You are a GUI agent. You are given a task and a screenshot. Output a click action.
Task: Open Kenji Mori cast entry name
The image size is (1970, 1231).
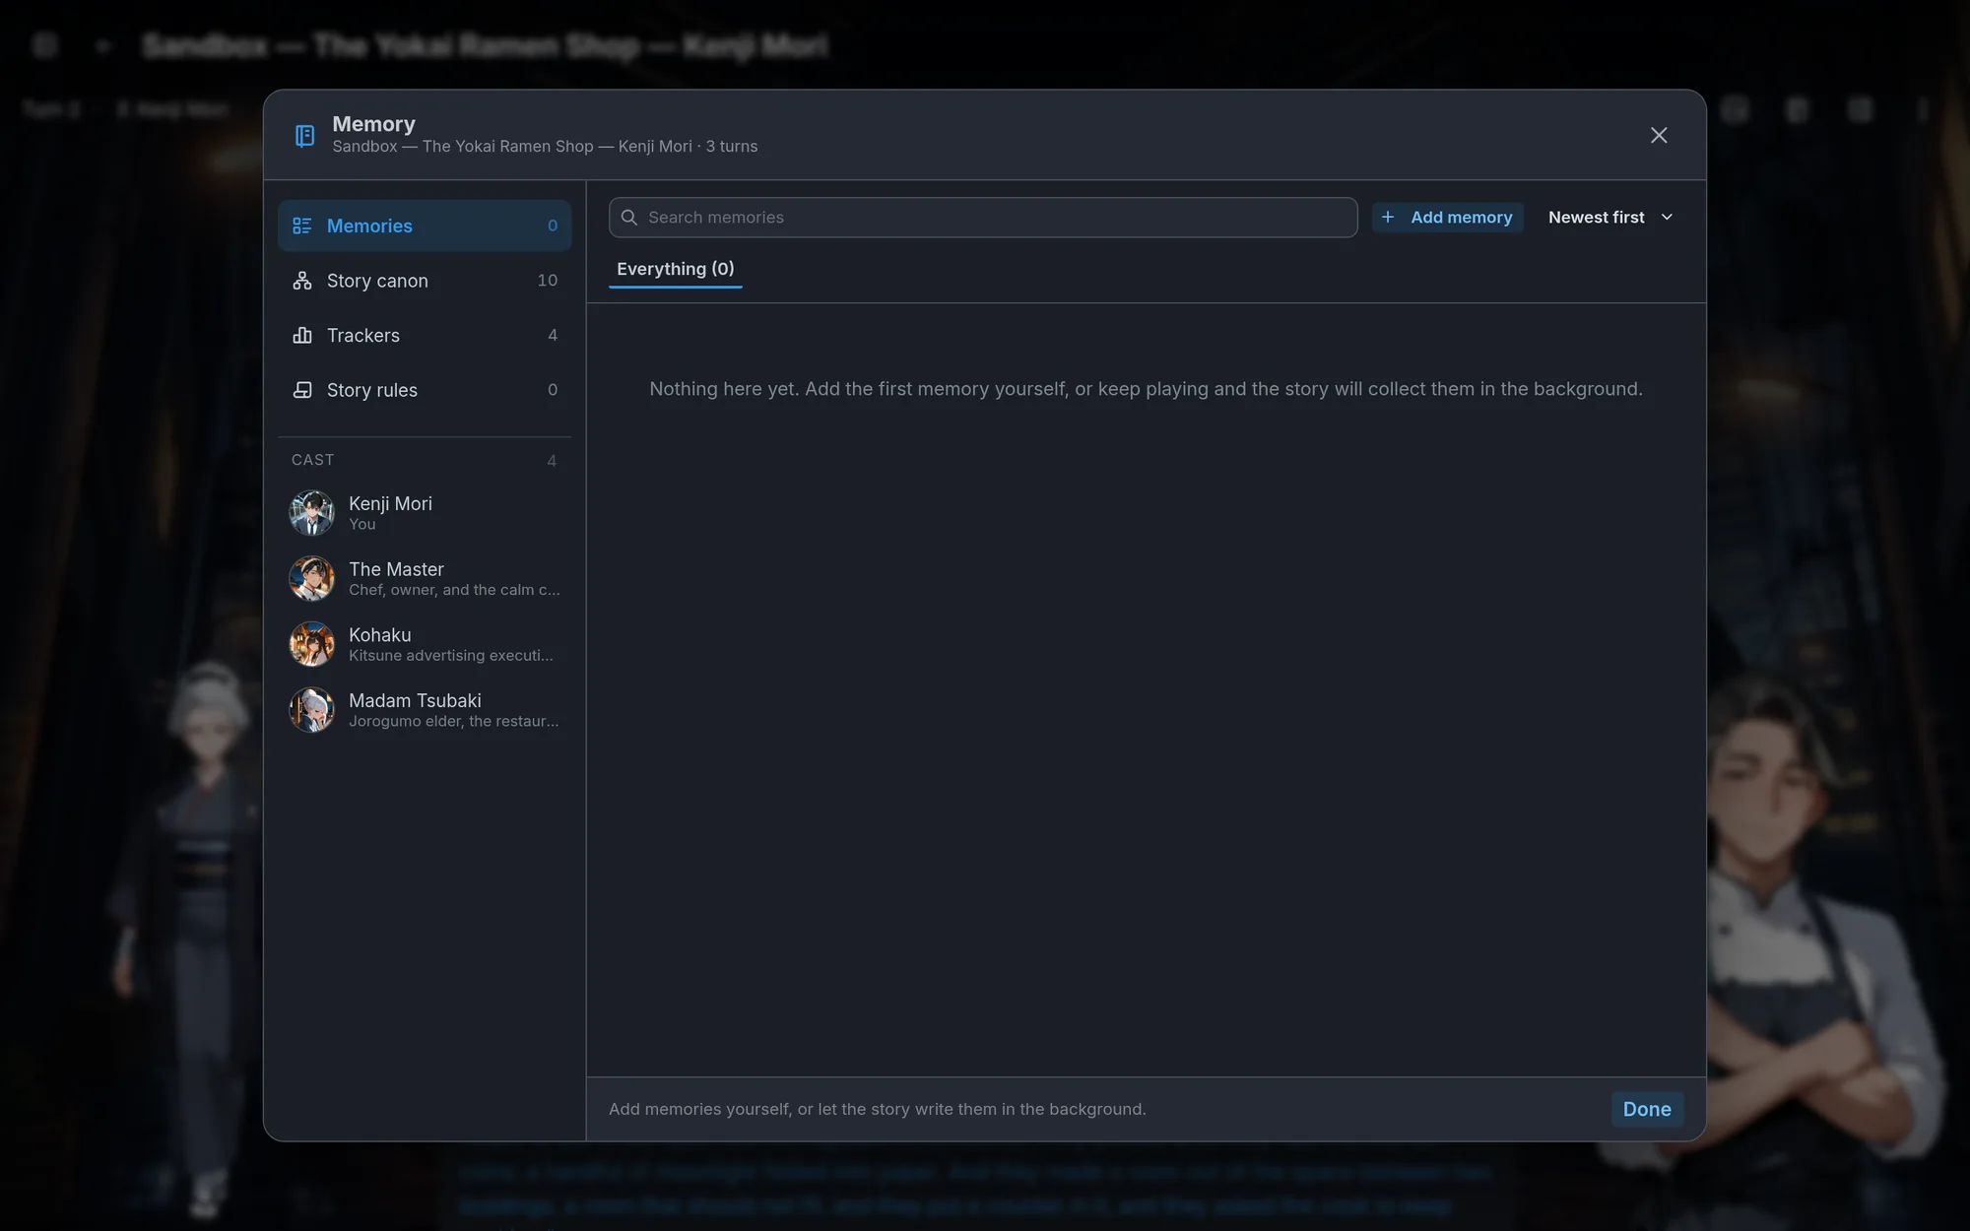(390, 503)
